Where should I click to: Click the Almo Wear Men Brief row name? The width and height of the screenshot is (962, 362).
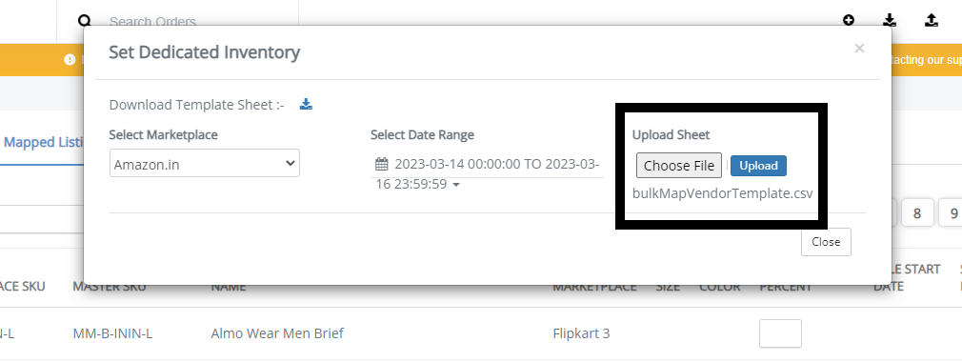pos(277,333)
